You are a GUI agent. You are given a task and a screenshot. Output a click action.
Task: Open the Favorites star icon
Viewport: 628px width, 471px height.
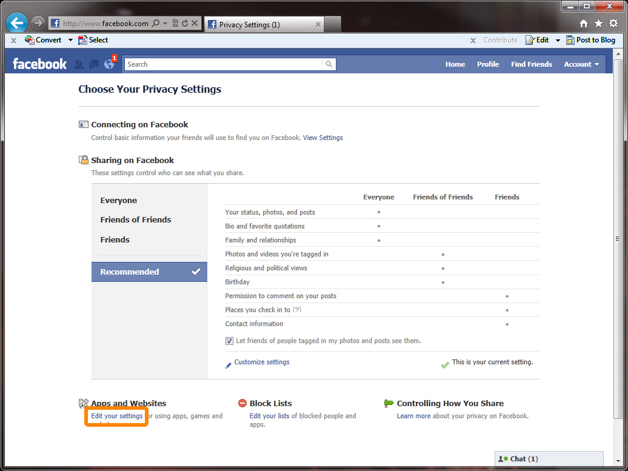pyautogui.click(x=598, y=24)
